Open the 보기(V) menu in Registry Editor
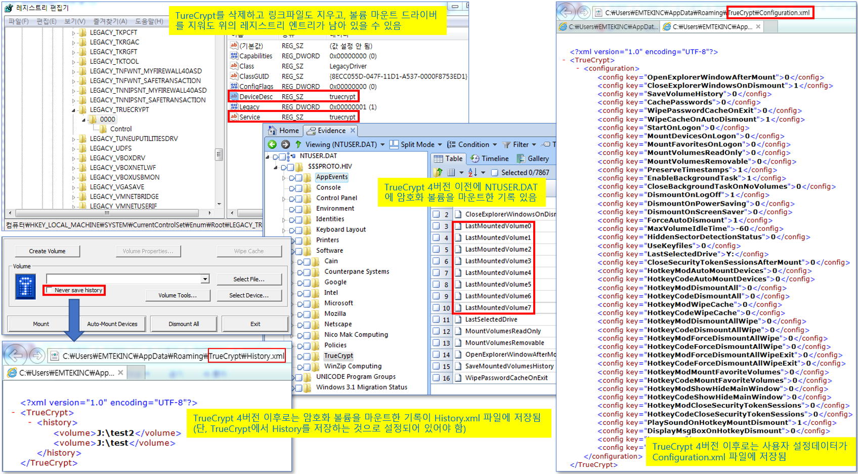 pyautogui.click(x=75, y=21)
